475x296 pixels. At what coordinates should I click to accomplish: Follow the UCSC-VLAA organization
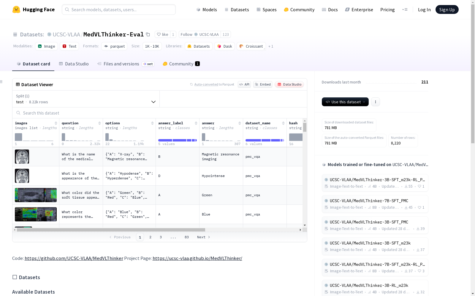tap(199, 34)
